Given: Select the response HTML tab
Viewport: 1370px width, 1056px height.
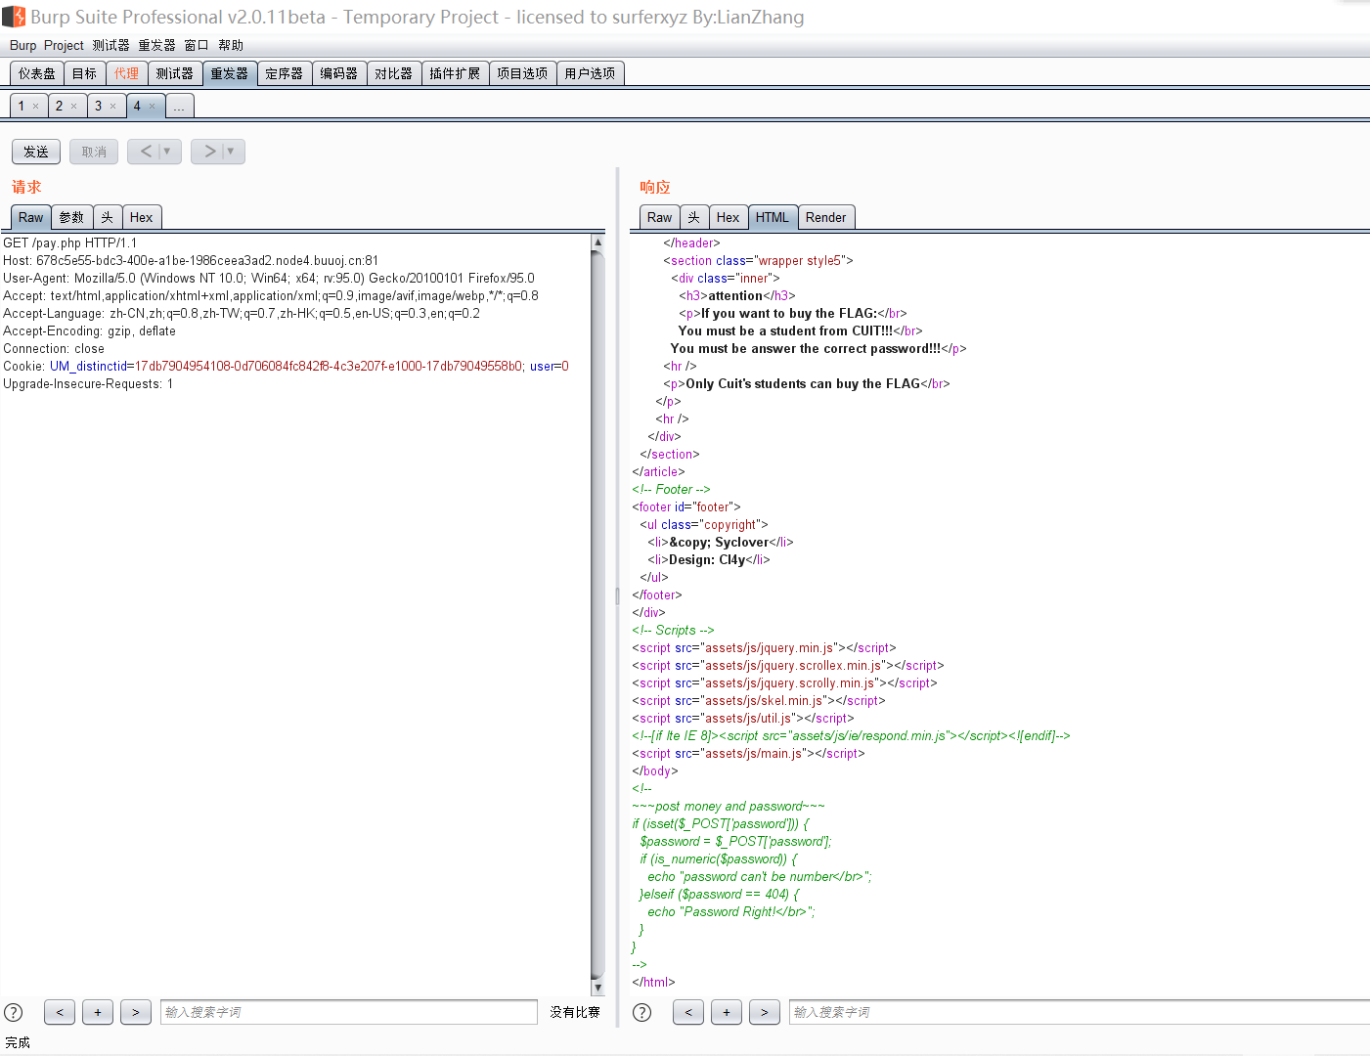Looking at the screenshot, I should tap(773, 217).
